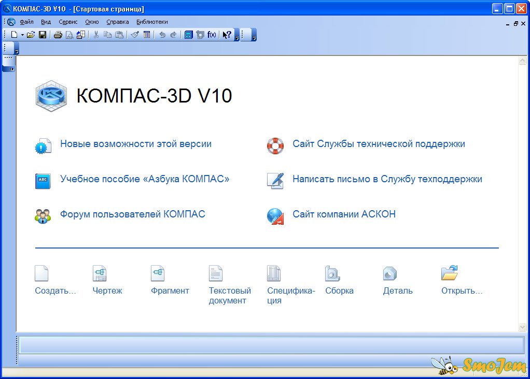Open the Сервис menu
The height and width of the screenshot is (379, 530).
click(68, 22)
